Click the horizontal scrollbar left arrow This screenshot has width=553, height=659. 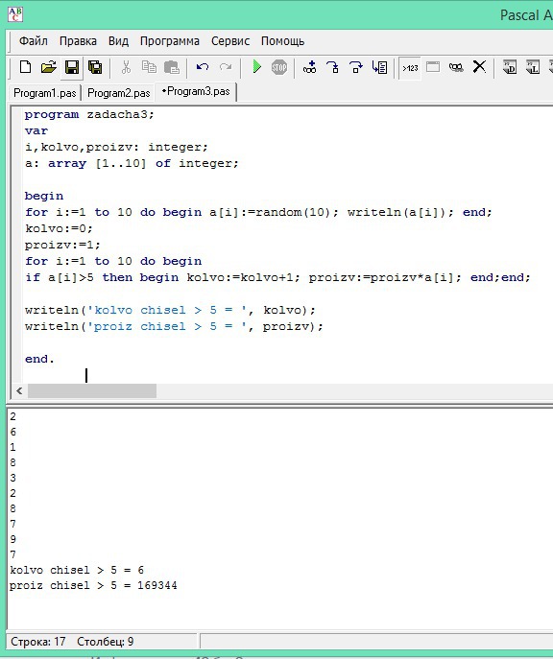click(19, 390)
